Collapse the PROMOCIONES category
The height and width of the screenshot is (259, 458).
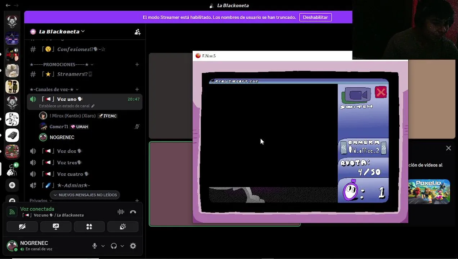tap(61, 64)
